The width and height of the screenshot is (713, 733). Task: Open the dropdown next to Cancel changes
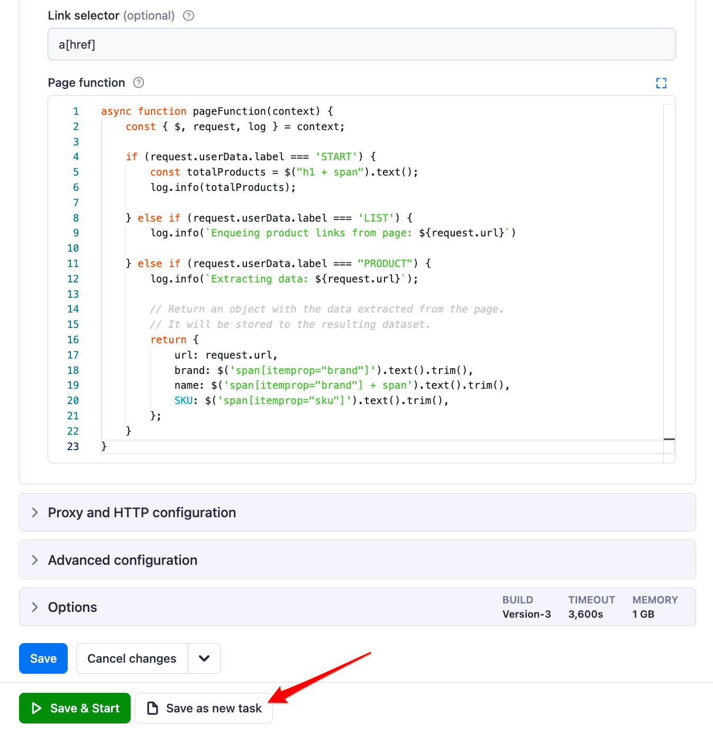pos(204,658)
